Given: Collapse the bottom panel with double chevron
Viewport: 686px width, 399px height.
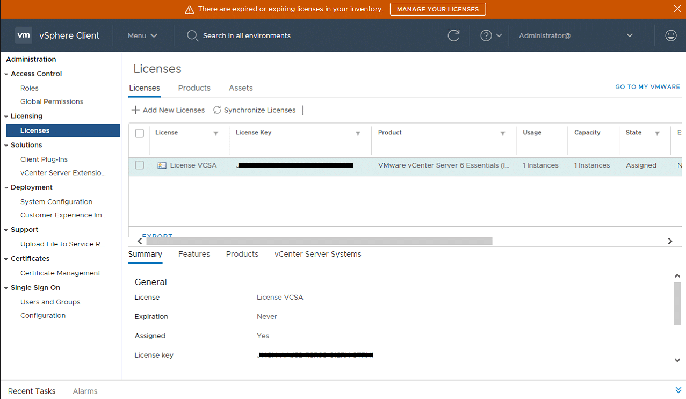Looking at the screenshot, I should (x=678, y=390).
